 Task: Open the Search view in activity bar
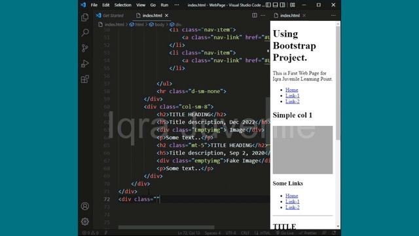pos(85,33)
